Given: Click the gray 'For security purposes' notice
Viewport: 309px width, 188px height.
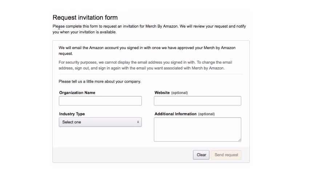Looking at the screenshot, I should (x=145, y=65).
